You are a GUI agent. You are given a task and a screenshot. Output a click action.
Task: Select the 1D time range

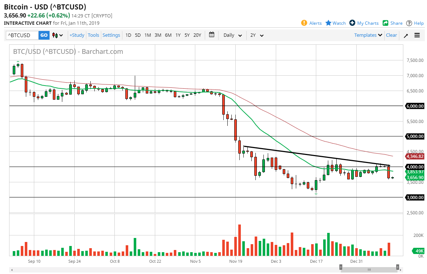coord(128,35)
